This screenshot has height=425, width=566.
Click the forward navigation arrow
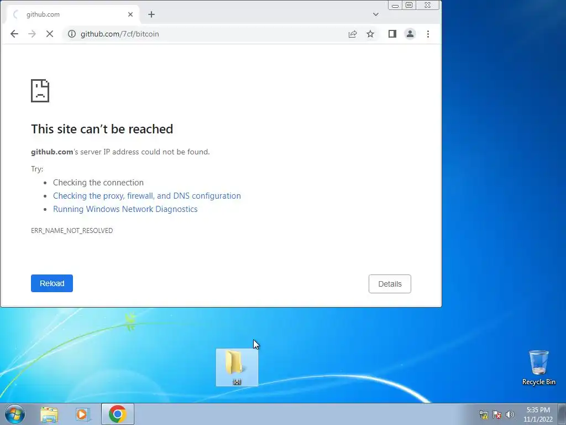(x=32, y=34)
